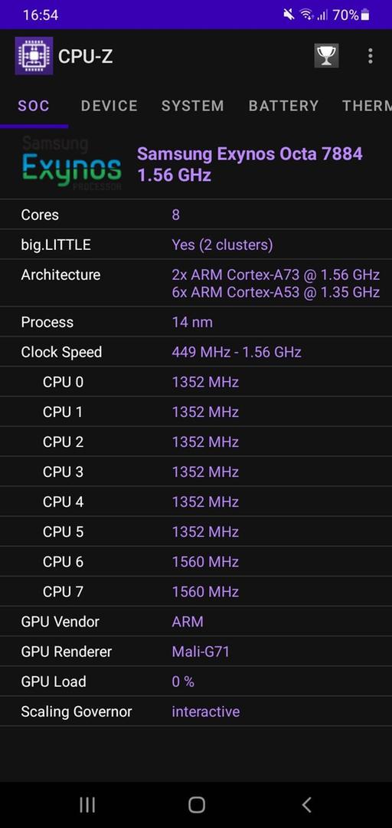Screen dimensions: 392x828
Task: Switch to the SYSTEM tab
Action: (193, 106)
